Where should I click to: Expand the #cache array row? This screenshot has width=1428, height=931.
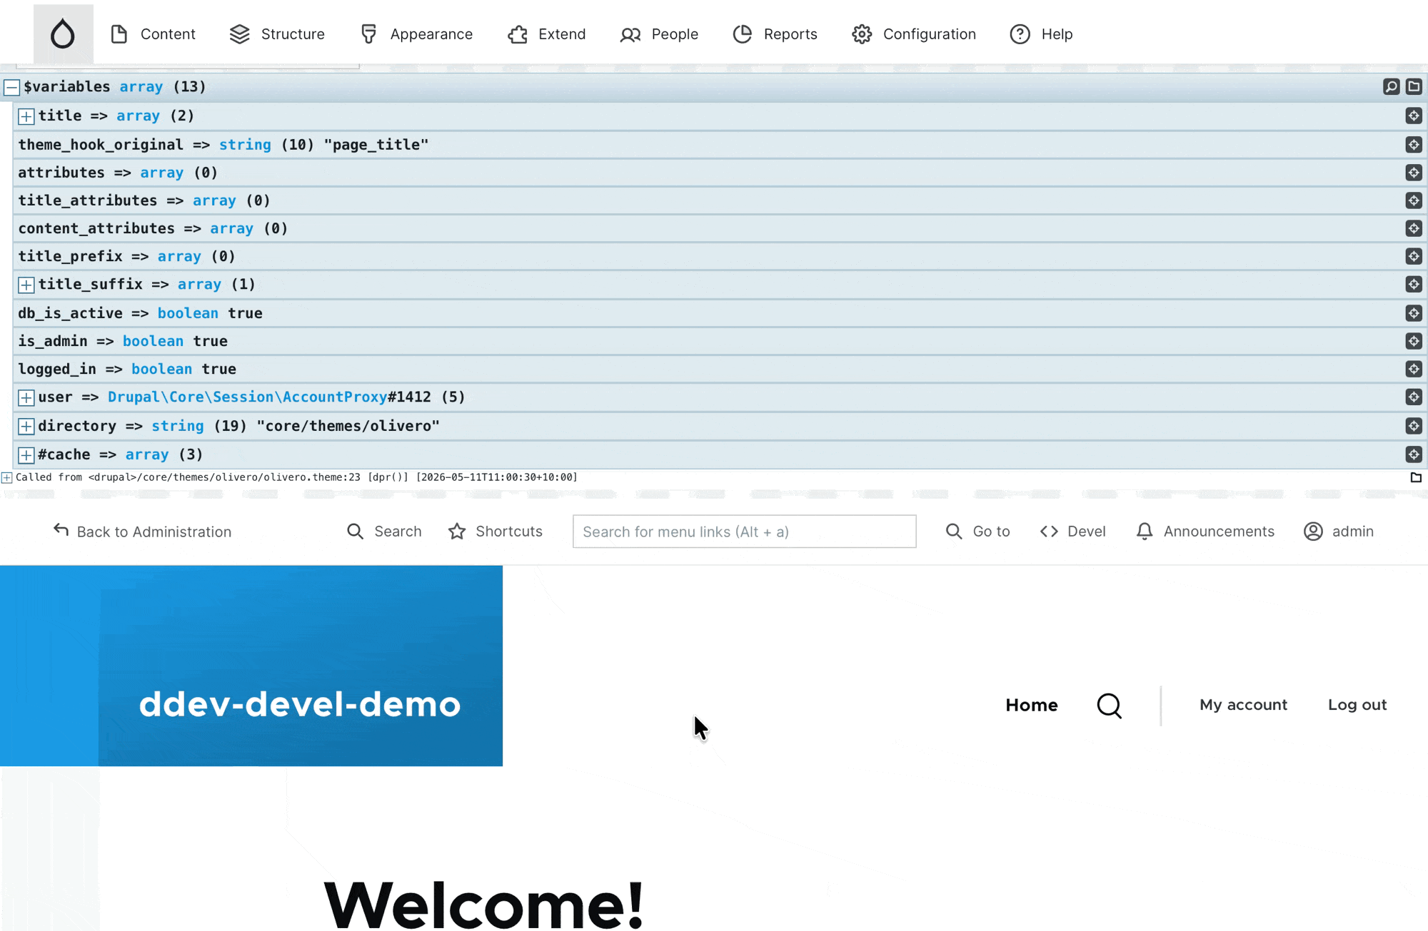26,455
